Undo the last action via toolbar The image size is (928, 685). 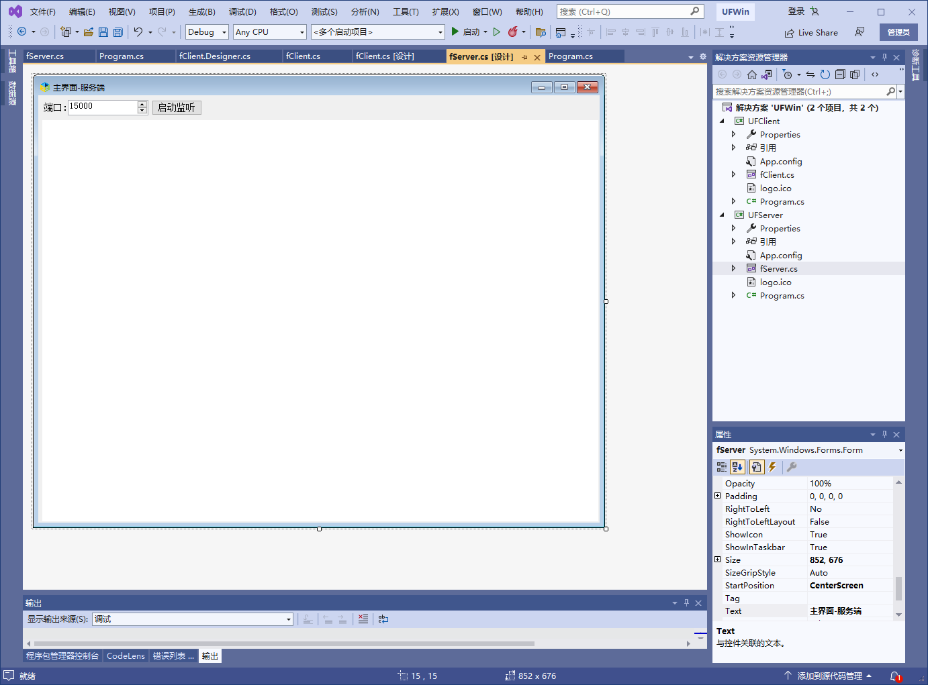(138, 32)
